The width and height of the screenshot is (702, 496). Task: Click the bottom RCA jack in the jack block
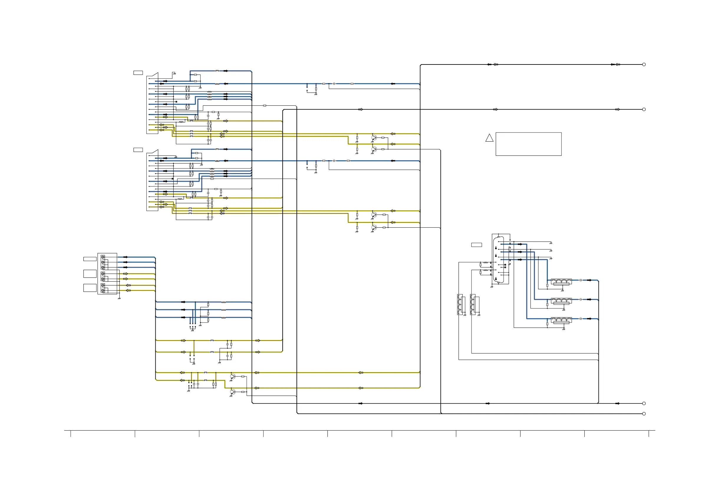pos(103,291)
